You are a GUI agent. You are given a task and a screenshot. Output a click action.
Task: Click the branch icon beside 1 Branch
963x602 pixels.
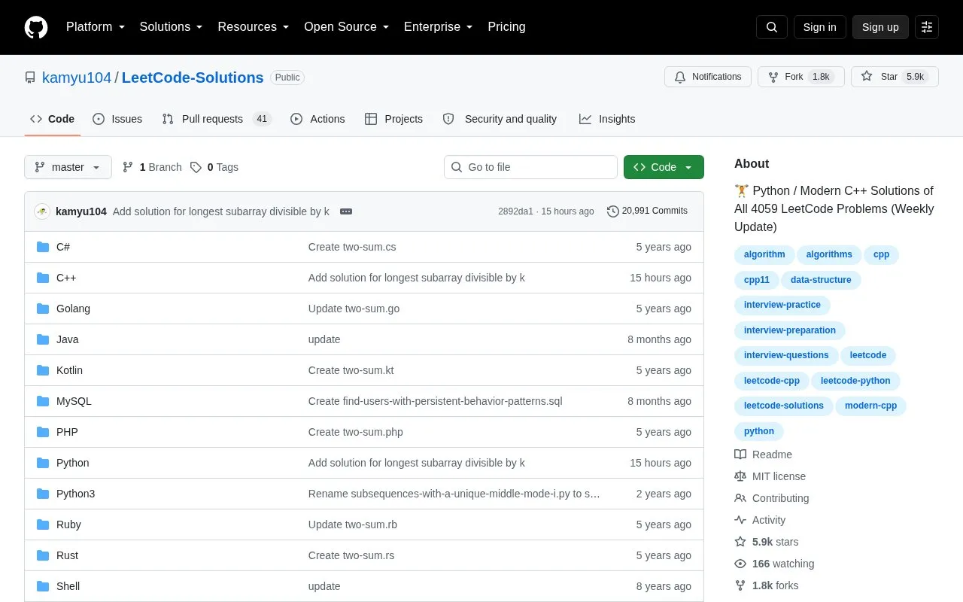[128, 167]
